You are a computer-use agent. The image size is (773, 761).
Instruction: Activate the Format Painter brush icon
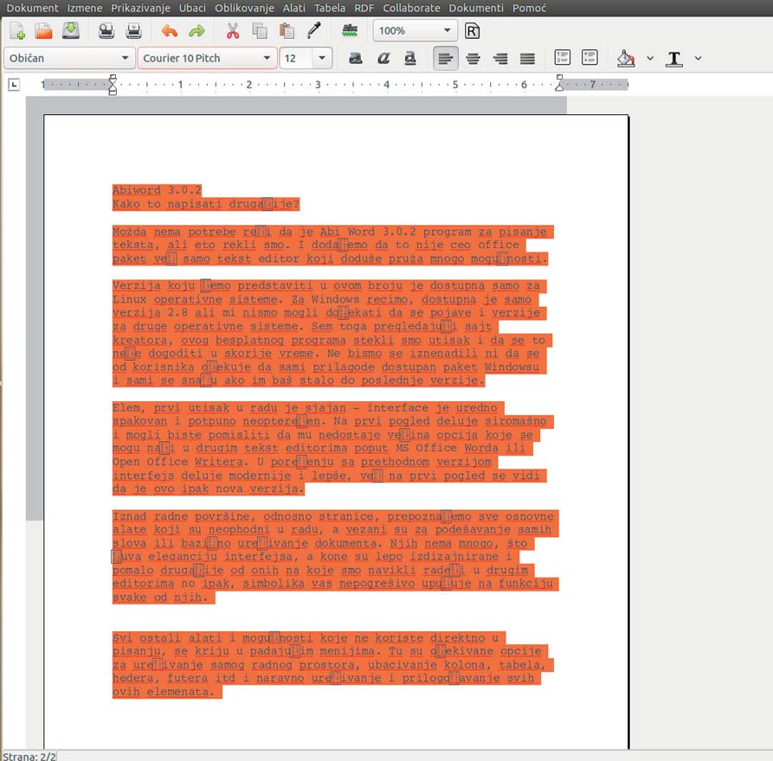[314, 31]
